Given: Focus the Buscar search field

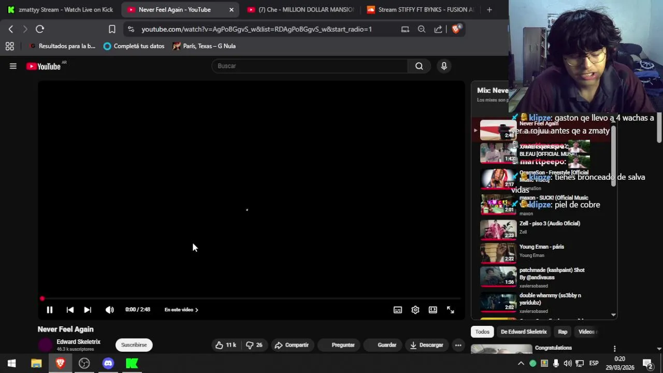Looking at the screenshot, I should click(310, 66).
